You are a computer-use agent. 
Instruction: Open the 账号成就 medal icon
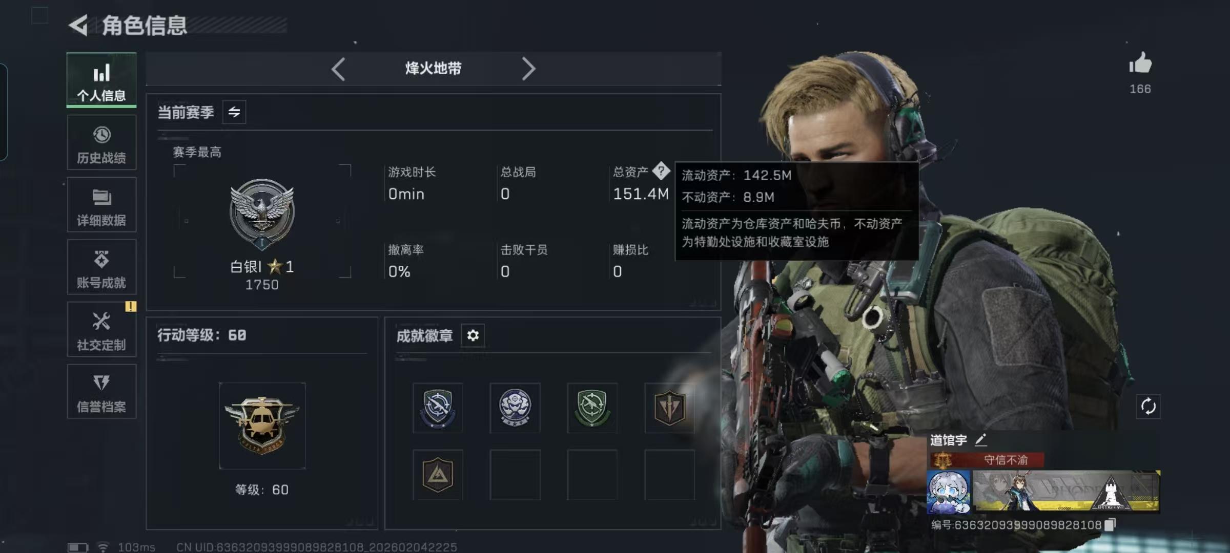[x=101, y=260]
